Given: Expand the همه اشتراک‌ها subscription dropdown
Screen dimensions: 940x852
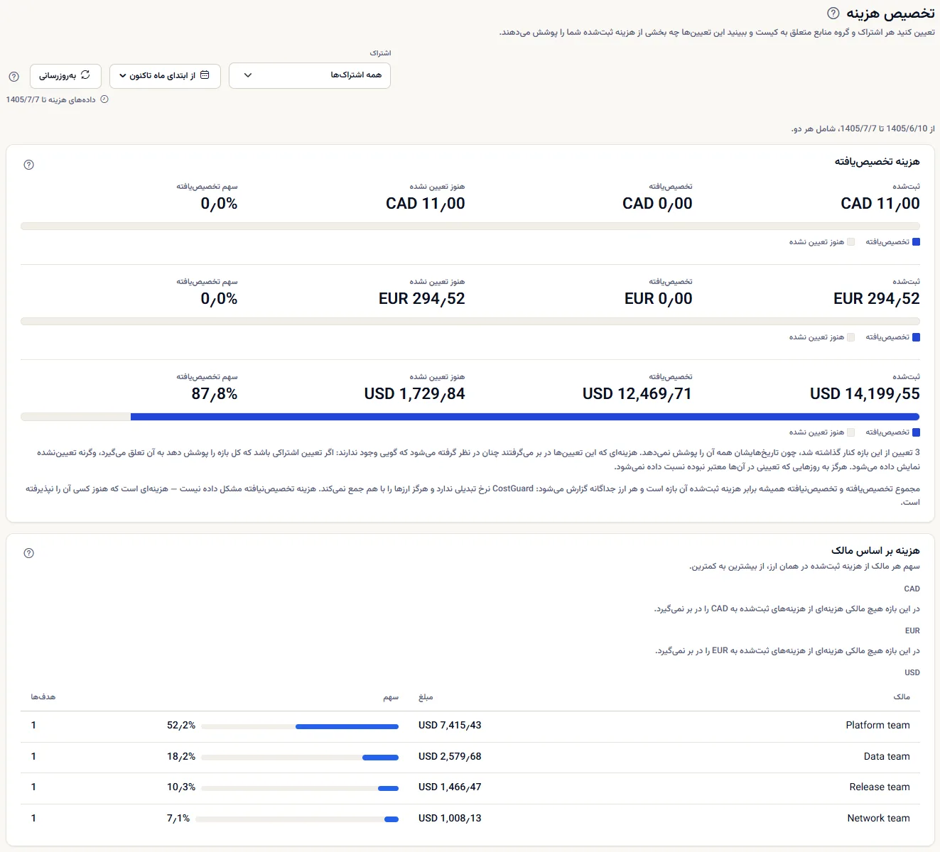Looking at the screenshot, I should coord(310,75).
